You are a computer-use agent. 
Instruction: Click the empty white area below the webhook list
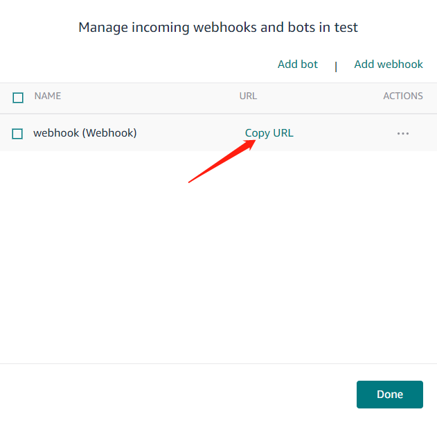click(x=218, y=264)
